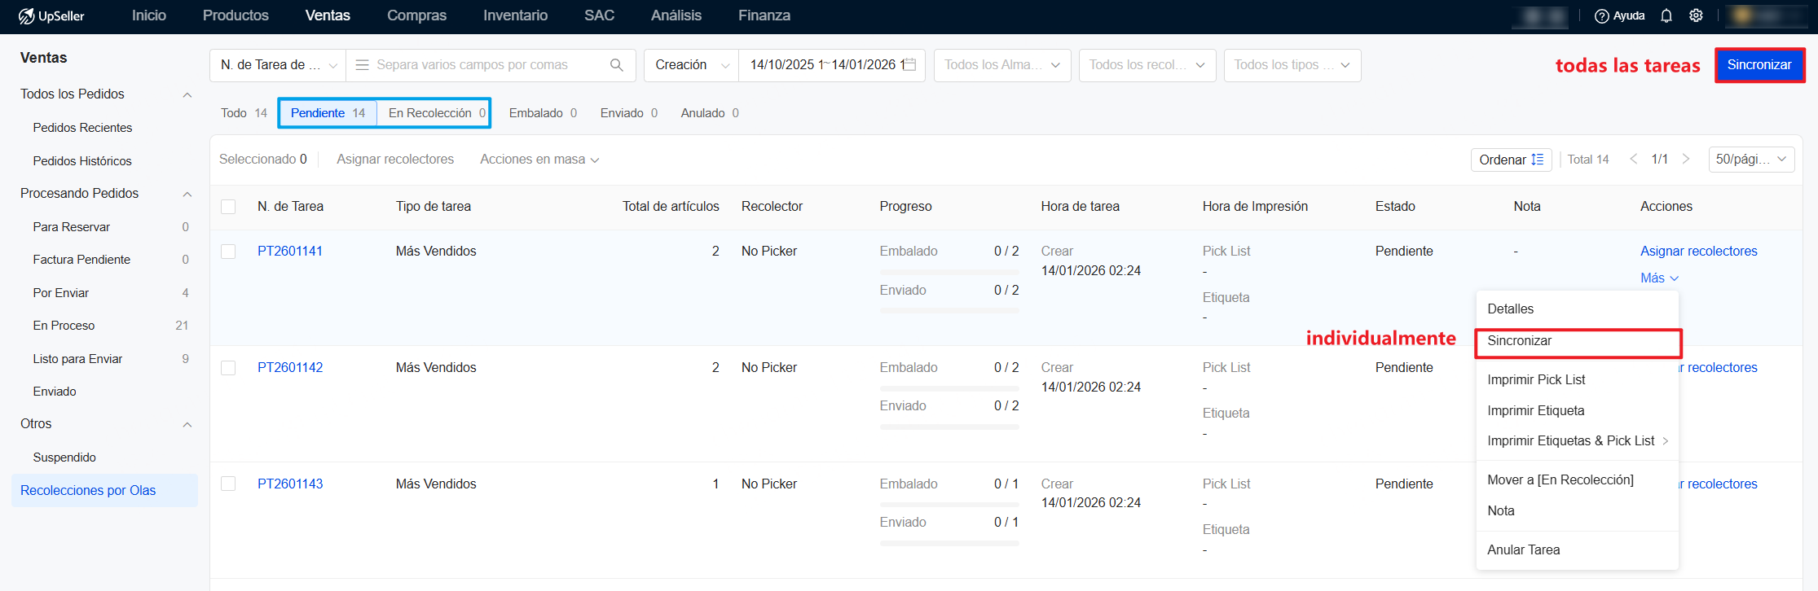This screenshot has height=591, width=1818.
Task: Click Embalado progress bar of PT2601141
Action: coord(949,271)
